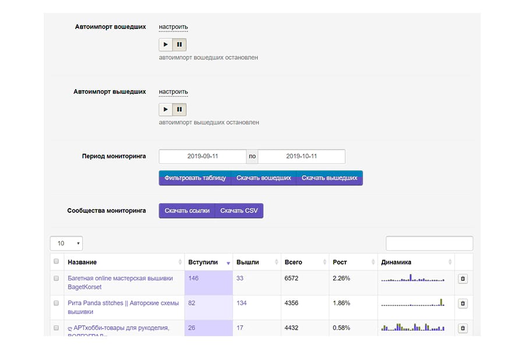Open joined count 26 link

(x=192, y=327)
